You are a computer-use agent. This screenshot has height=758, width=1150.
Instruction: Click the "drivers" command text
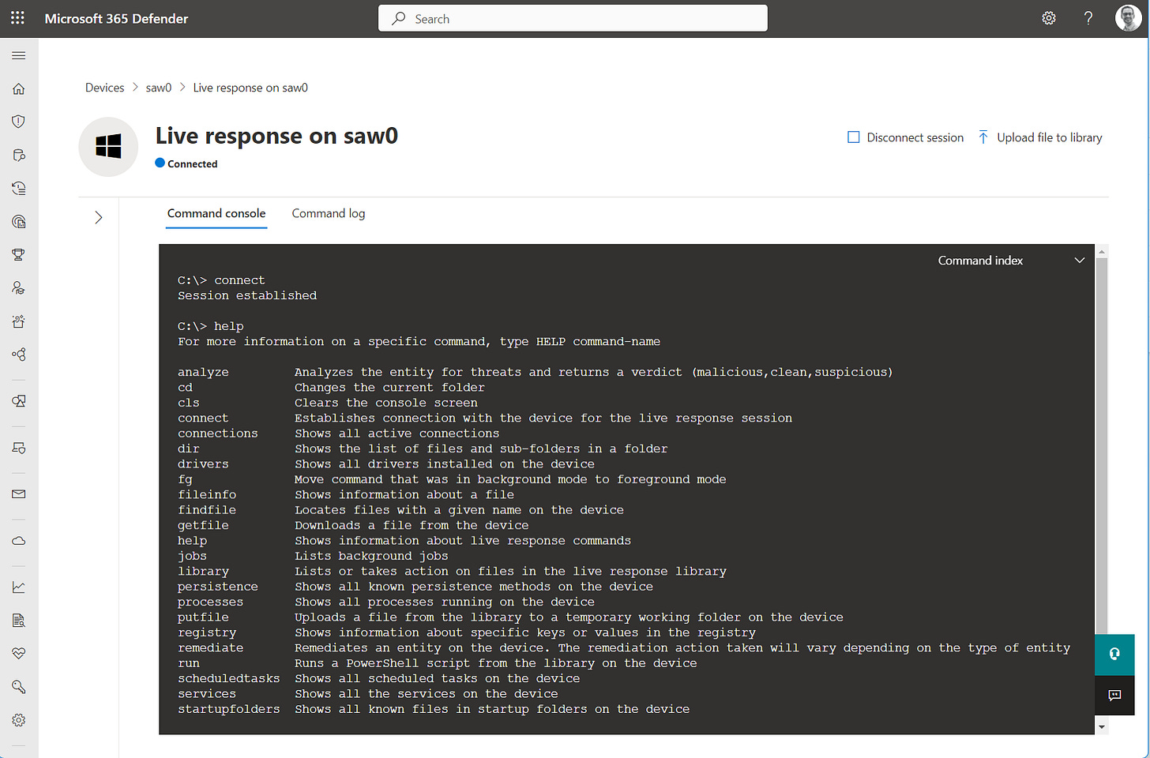(203, 464)
